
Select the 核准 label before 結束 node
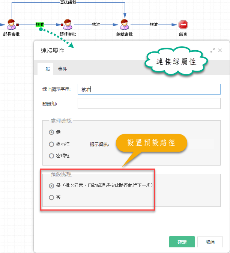(154, 24)
